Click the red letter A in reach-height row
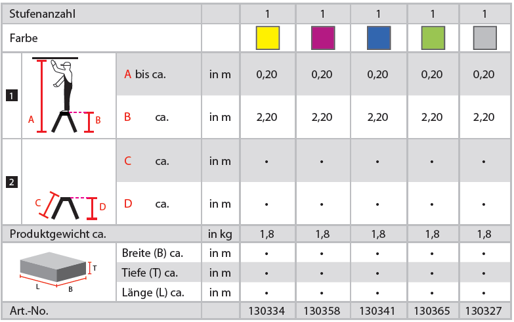The width and height of the screenshot is (514, 322). coord(128,74)
